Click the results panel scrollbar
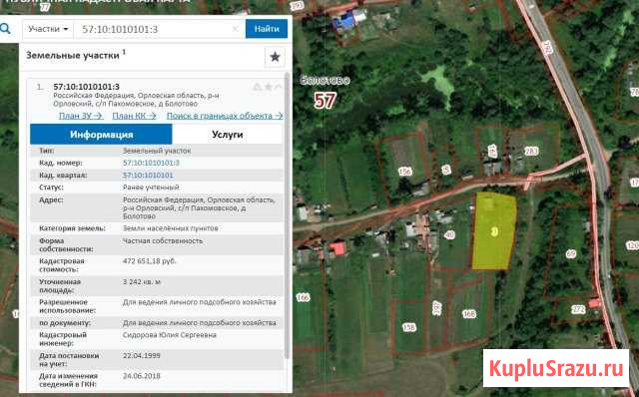Viewport: 639px width, 397px height. tap(287, 215)
